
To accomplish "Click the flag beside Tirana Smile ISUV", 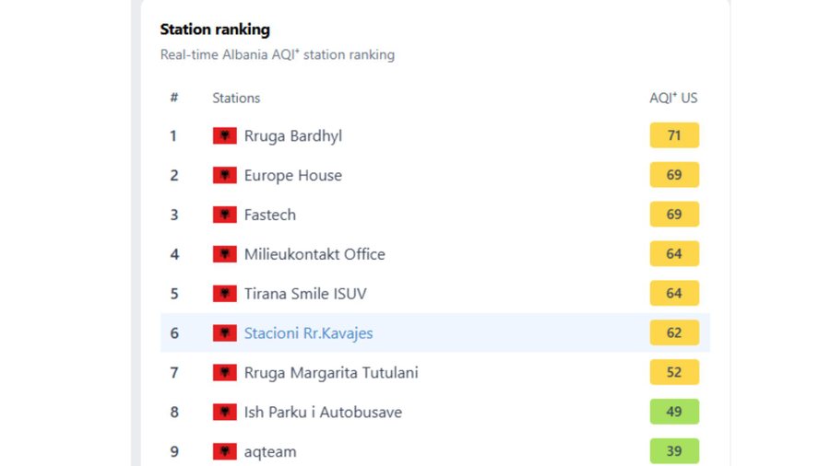I will coord(224,295).
